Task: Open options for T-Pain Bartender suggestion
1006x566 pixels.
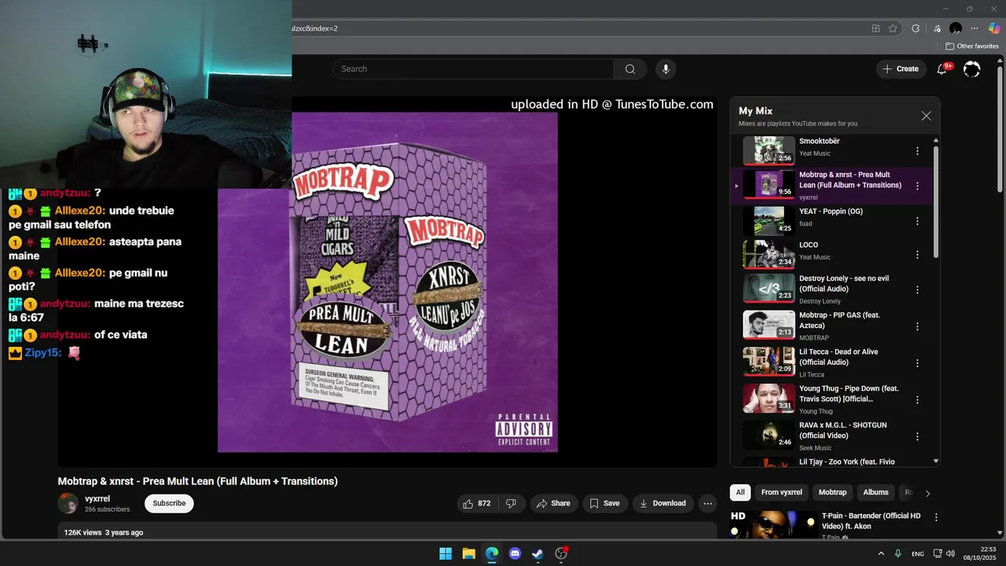Action: [x=935, y=517]
